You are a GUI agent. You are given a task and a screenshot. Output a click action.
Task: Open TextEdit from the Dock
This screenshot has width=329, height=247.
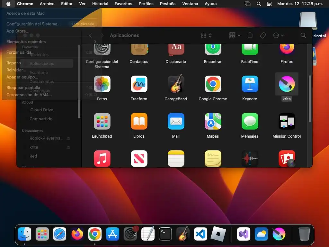148,234
